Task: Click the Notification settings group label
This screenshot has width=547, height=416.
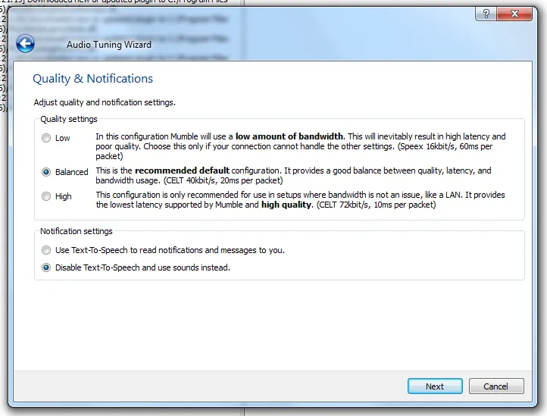Action: [x=77, y=231]
